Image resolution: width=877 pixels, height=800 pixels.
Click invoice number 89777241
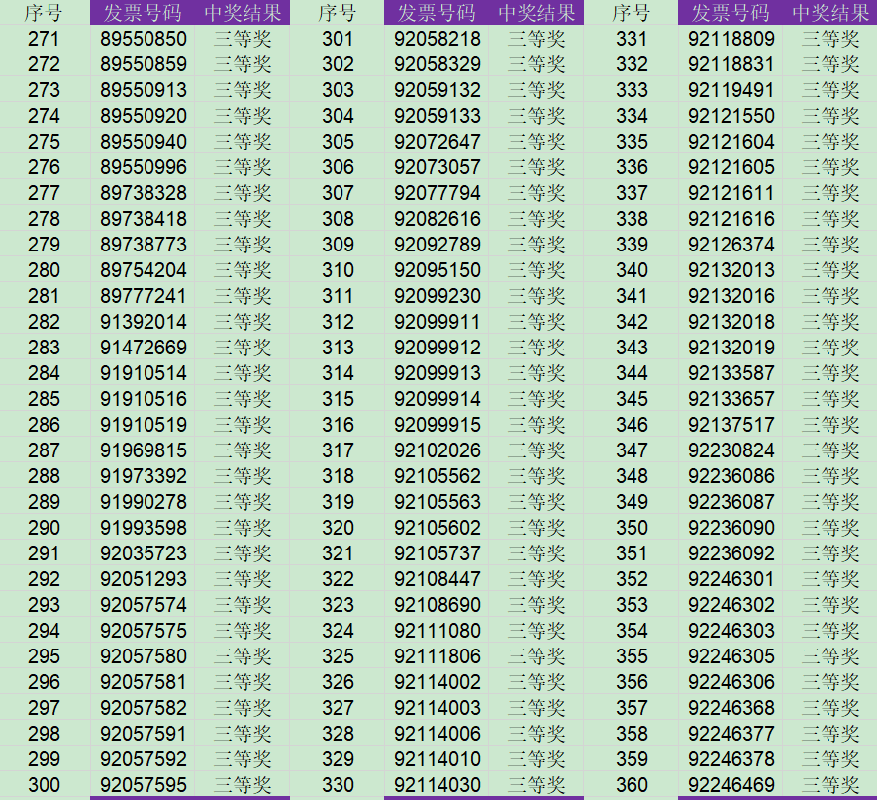(x=144, y=296)
